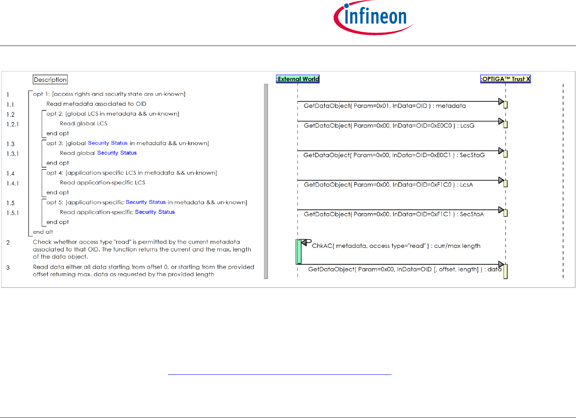Select step number 1.5.1

click(13, 213)
